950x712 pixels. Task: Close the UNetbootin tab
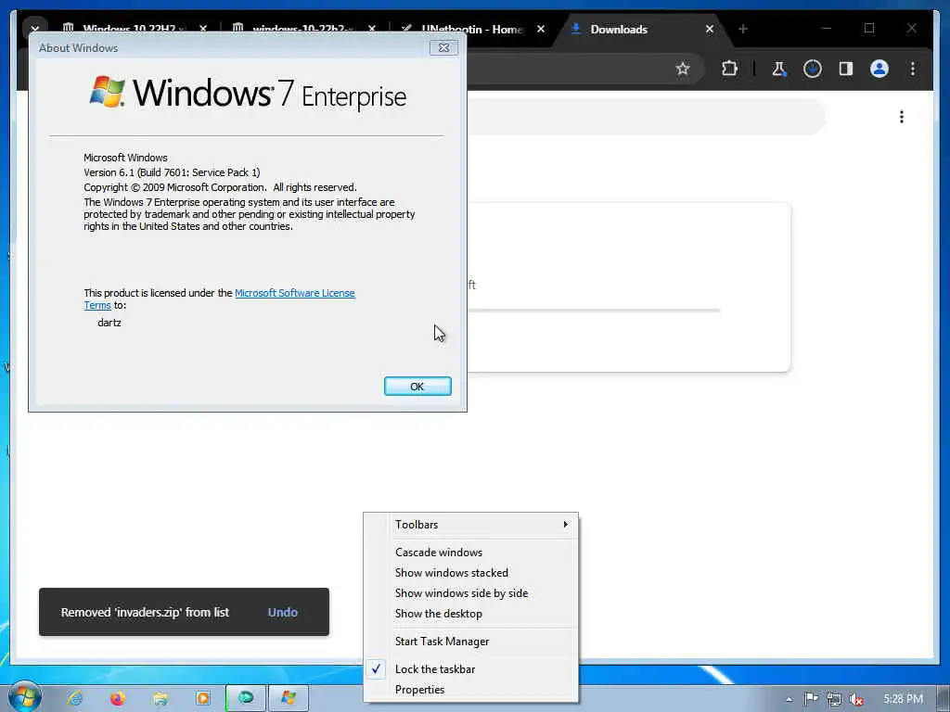tap(541, 29)
